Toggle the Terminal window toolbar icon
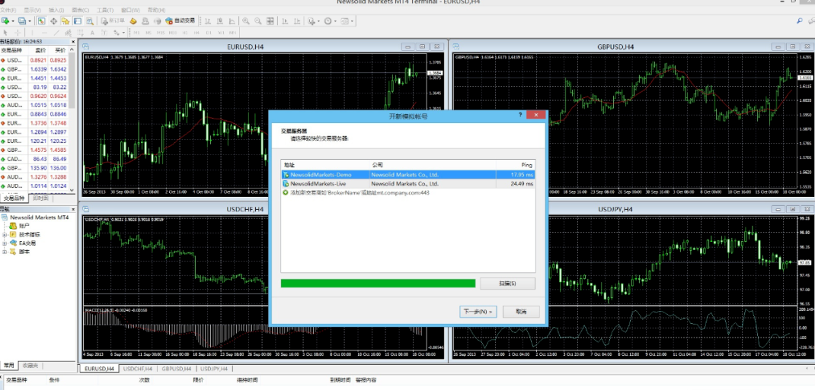This screenshot has width=815, height=390. tap(78, 21)
